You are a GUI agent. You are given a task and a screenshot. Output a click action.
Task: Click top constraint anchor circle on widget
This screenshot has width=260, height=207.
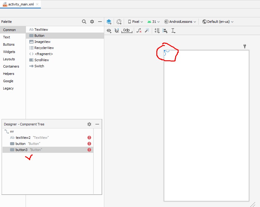(168, 51)
